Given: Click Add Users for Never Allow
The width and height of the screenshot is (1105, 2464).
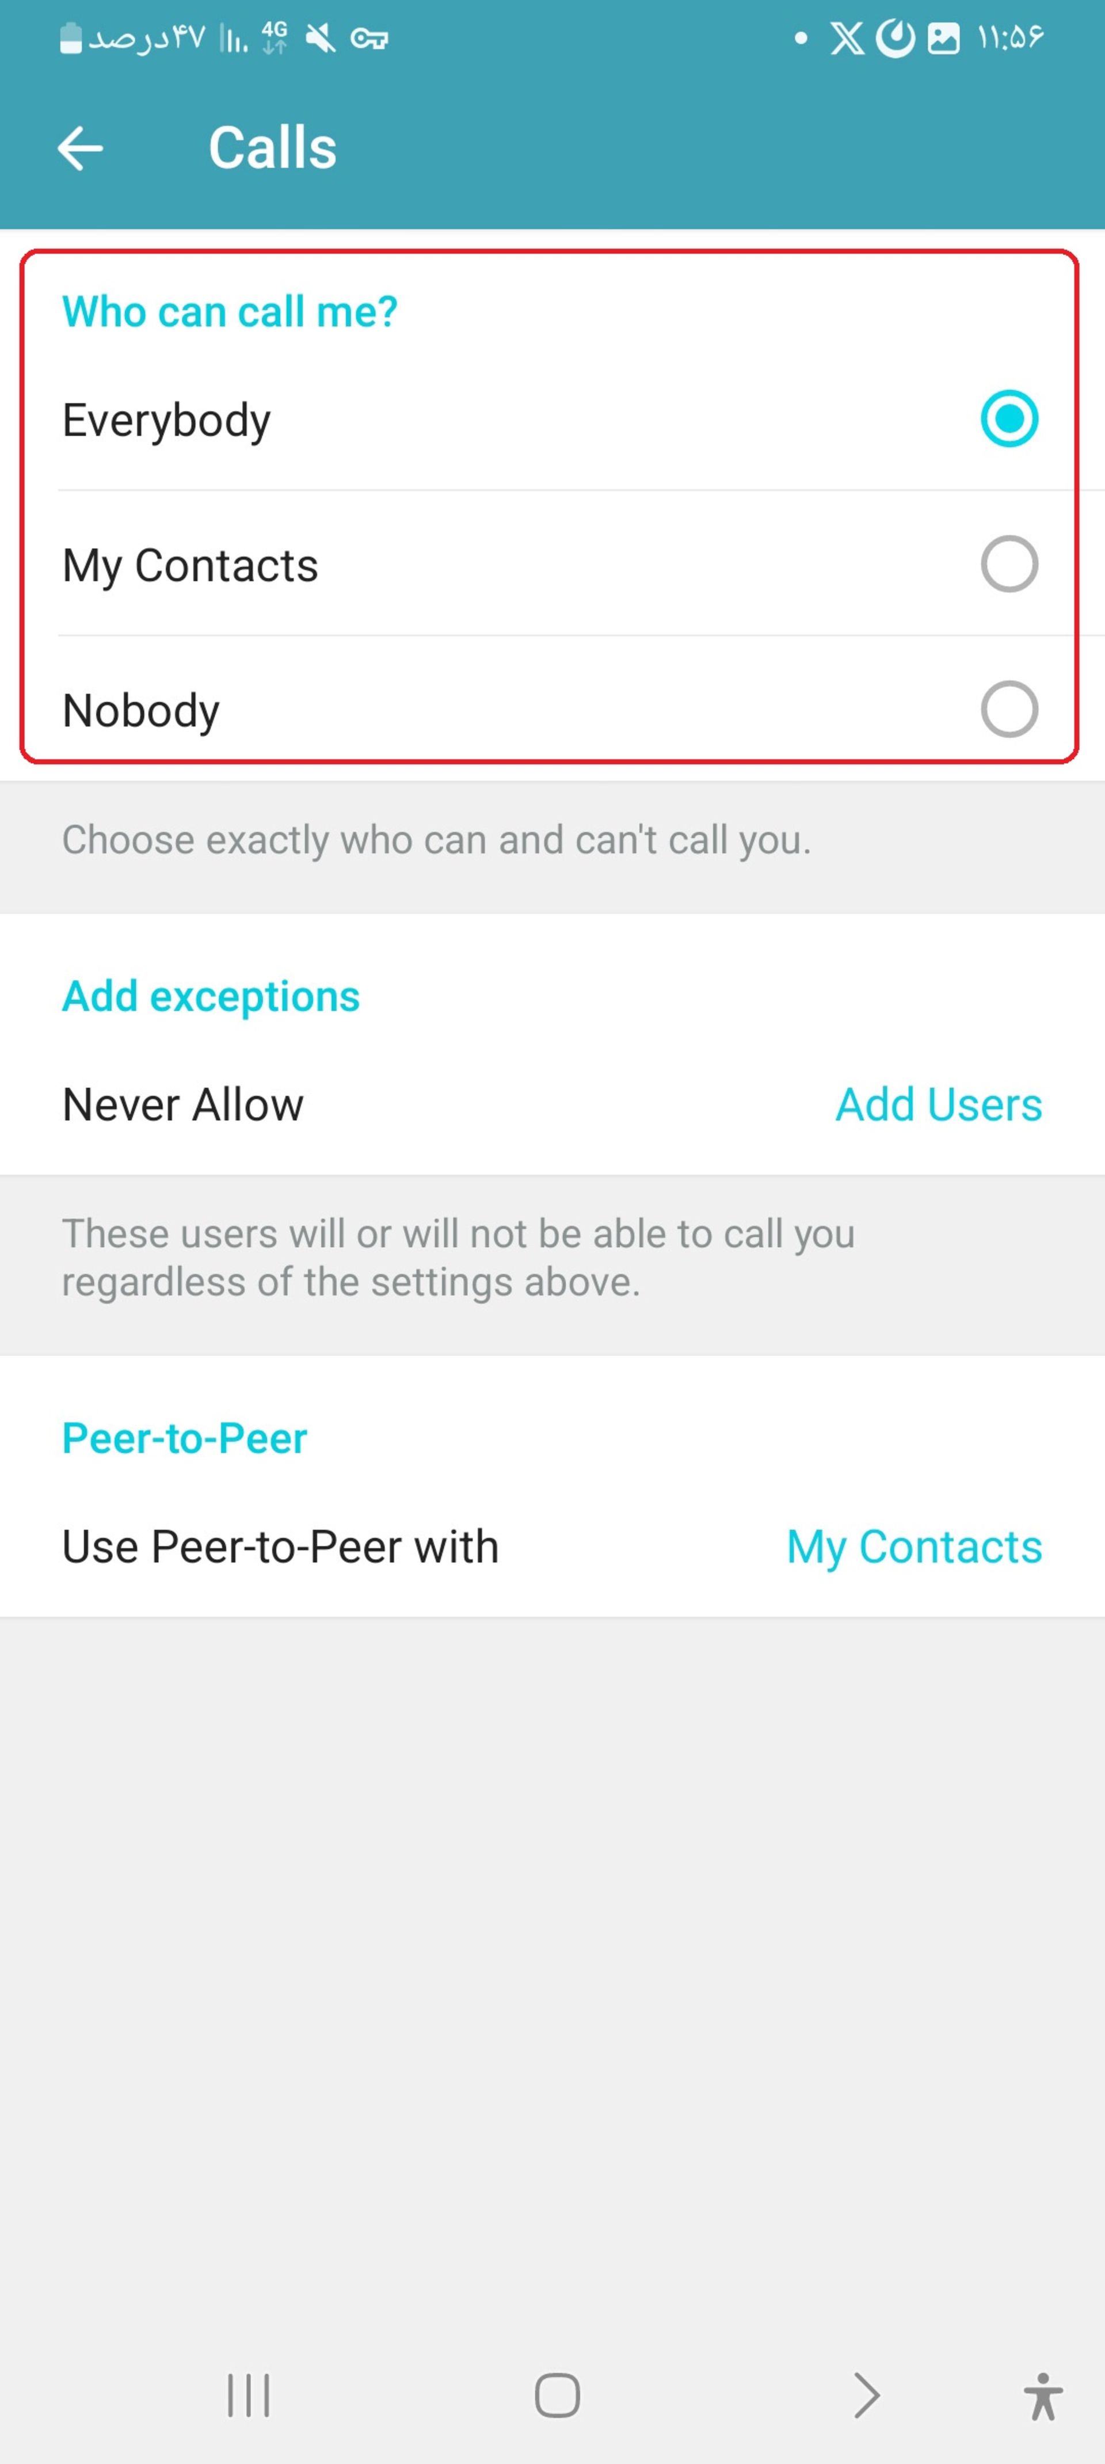Looking at the screenshot, I should (x=938, y=1103).
